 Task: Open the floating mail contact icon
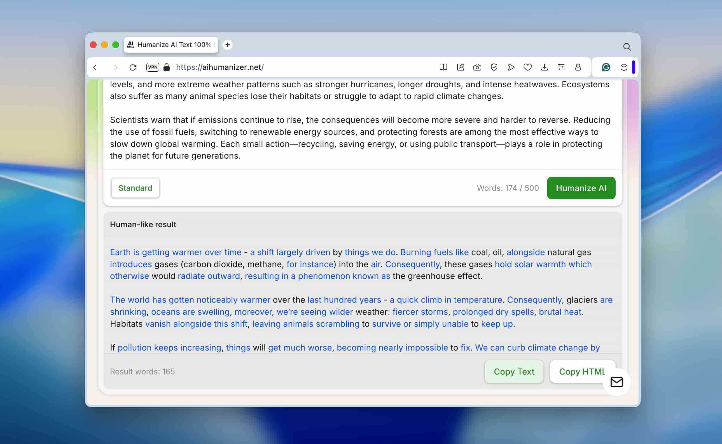click(616, 382)
